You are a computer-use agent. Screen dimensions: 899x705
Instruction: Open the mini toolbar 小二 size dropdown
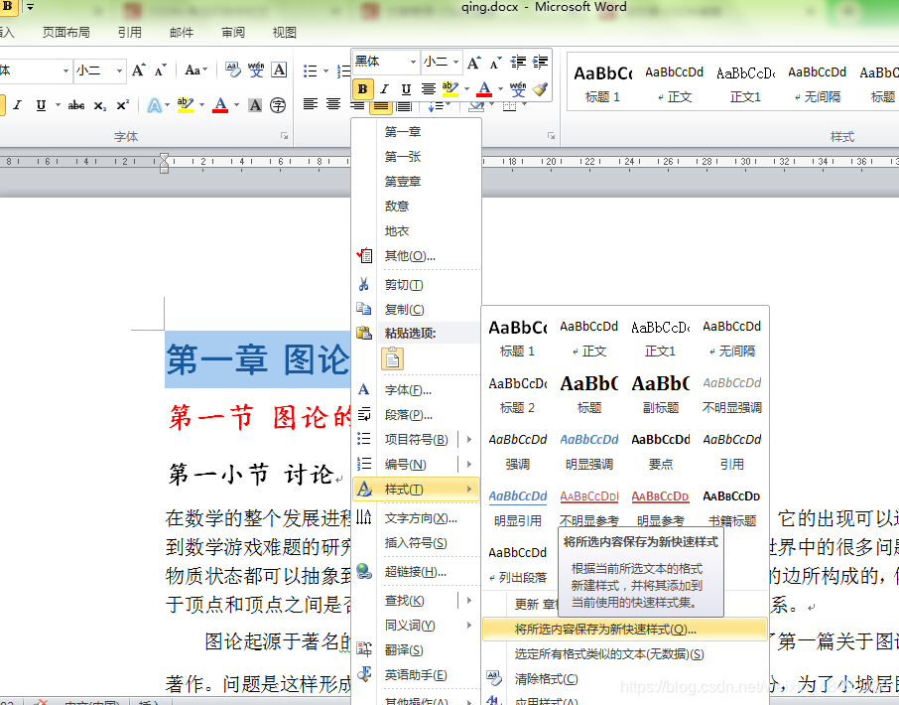[455, 62]
